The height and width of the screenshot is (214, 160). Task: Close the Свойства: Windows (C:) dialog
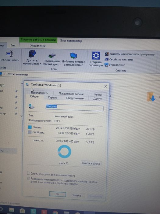pos(106,87)
